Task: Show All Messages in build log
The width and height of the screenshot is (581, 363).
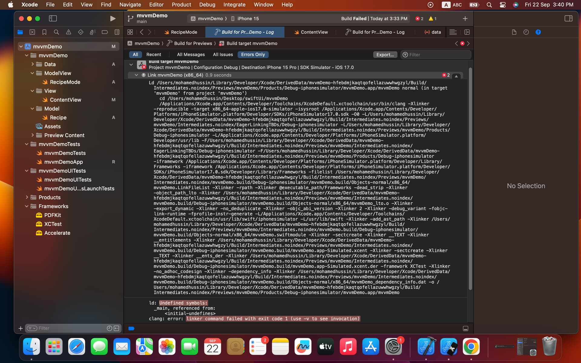Action: click(x=191, y=54)
